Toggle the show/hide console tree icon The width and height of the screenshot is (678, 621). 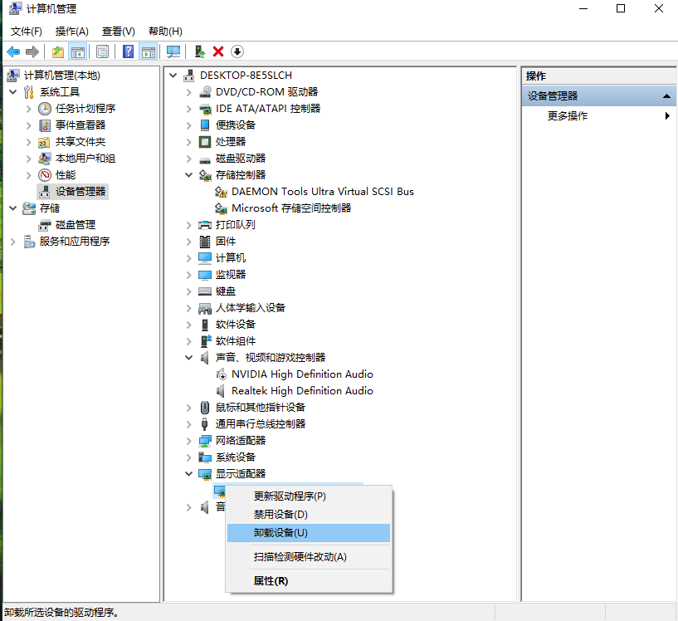point(78,52)
